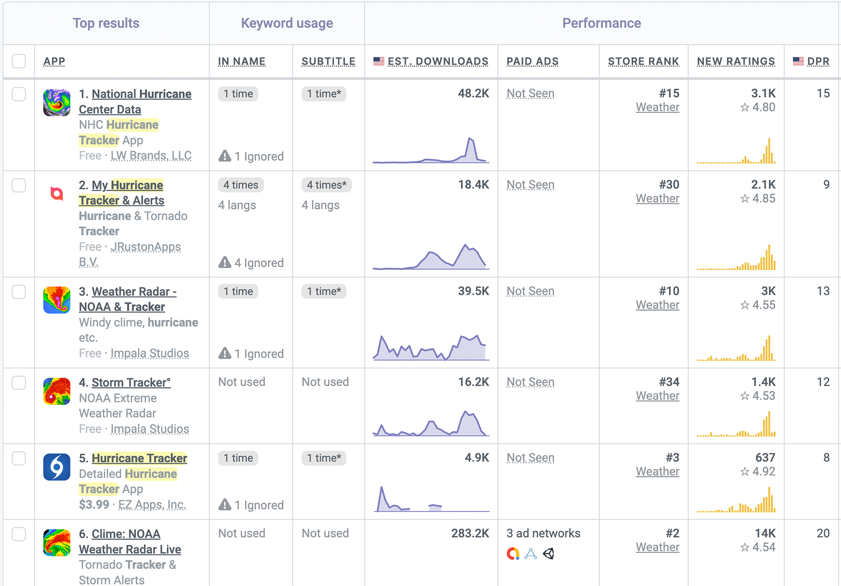Open My Hurricane Tracker & Alerts link
Image resolution: width=841 pixels, height=586 pixels.
[122, 193]
